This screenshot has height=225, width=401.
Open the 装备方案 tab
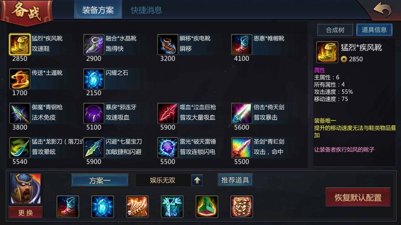pyautogui.click(x=98, y=10)
